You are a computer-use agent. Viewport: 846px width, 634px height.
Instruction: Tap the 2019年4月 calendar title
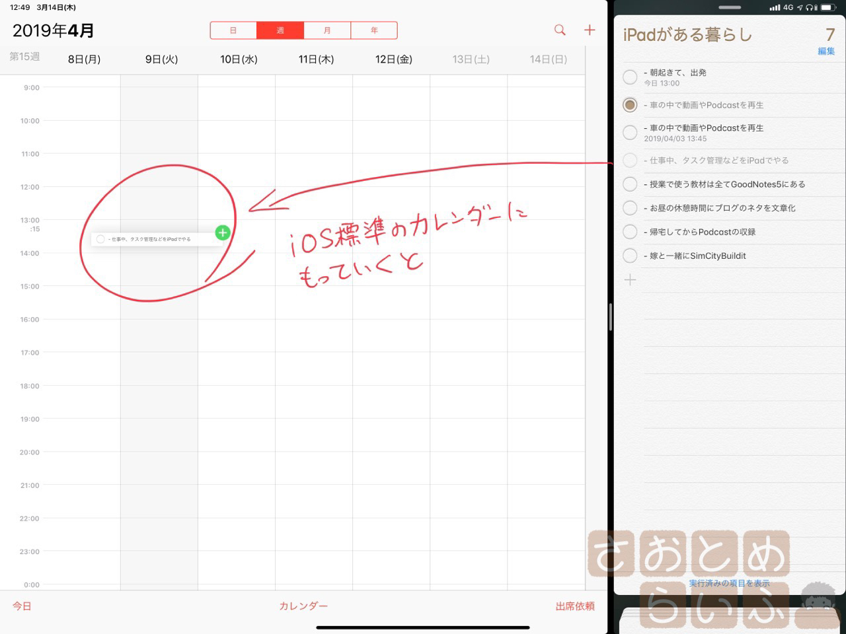(54, 30)
